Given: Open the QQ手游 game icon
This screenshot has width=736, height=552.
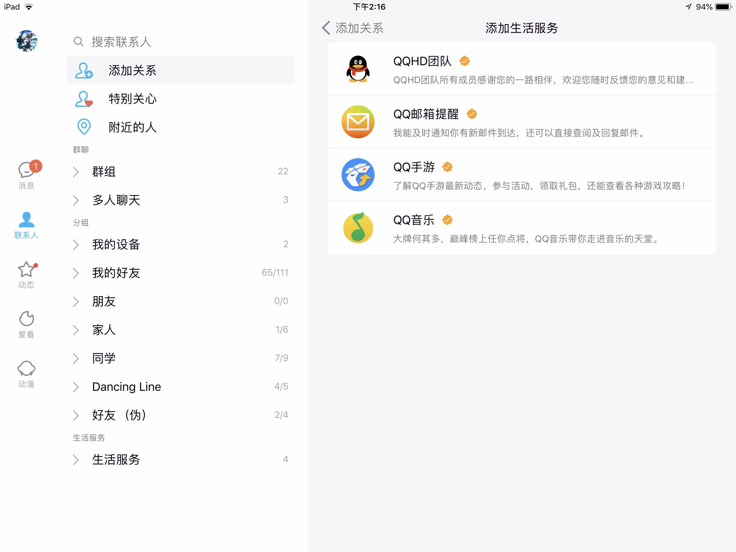Looking at the screenshot, I should (358, 175).
